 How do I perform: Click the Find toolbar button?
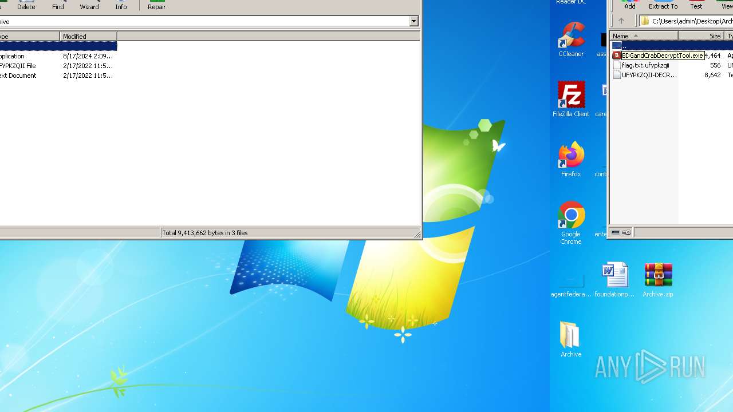(58, 6)
